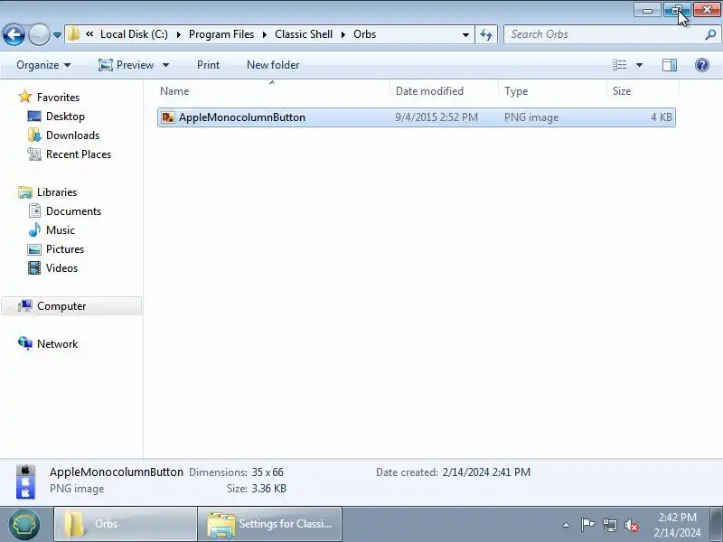Viewport: 723px width, 542px height.
Task: Select the AppleMonocolumnButton file
Action: click(x=417, y=117)
